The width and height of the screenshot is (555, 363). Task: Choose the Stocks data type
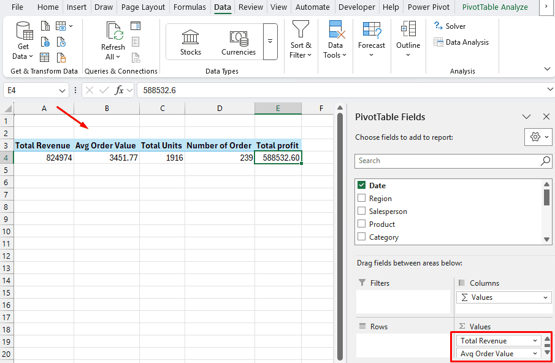[x=191, y=42]
